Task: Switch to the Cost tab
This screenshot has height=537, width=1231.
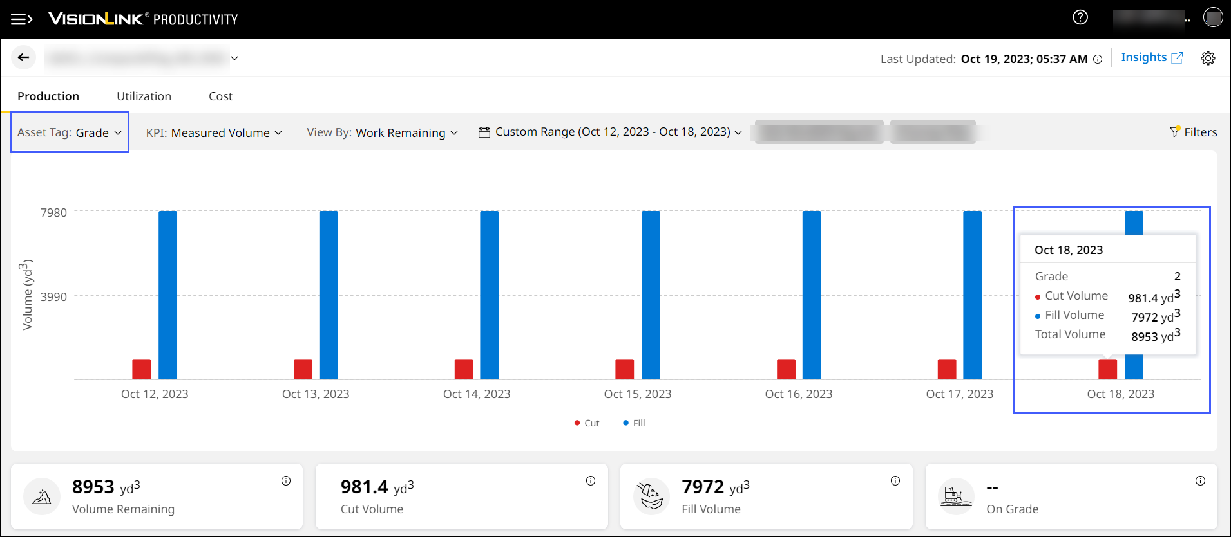Action: click(x=220, y=96)
